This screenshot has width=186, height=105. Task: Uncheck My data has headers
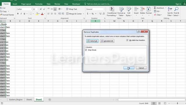127,40
